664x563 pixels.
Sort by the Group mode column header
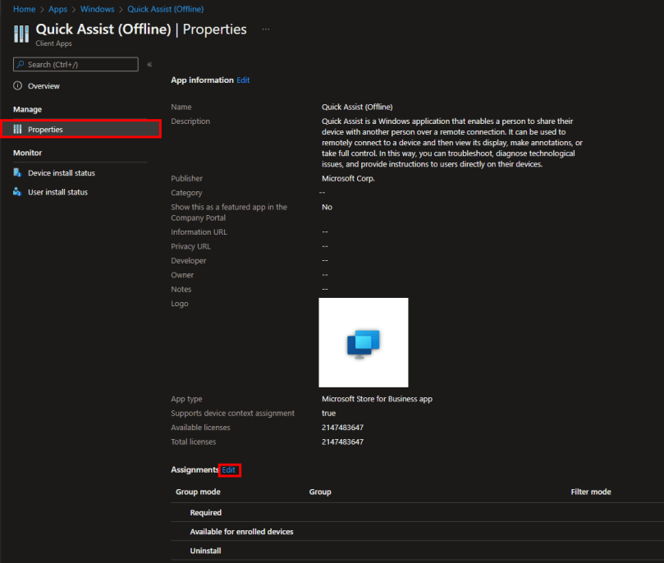(197, 492)
